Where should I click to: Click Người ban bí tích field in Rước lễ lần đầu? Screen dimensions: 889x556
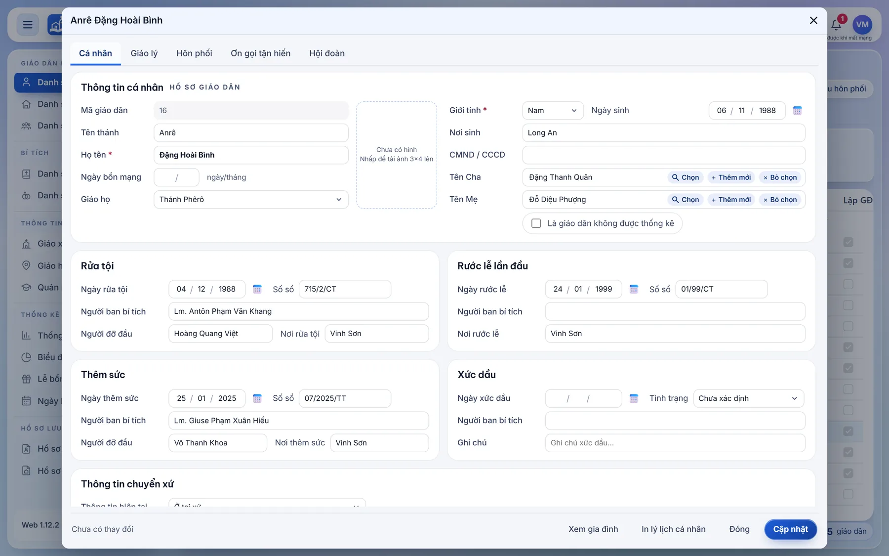(675, 311)
